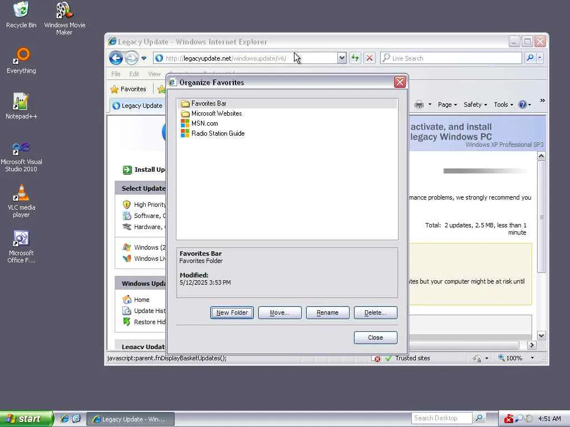Open the Tools menu dropdown

[x=503, y=105]
